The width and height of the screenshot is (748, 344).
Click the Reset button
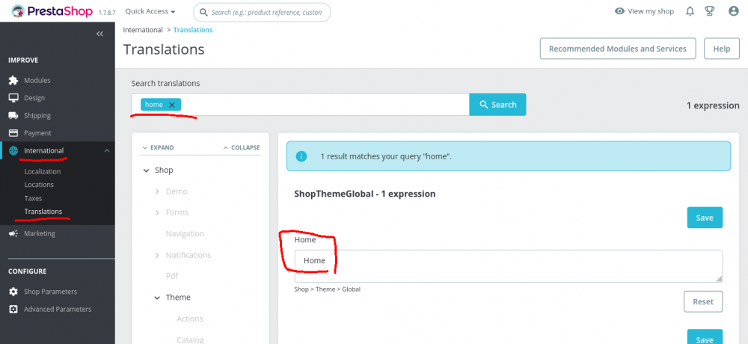[703, 301]
